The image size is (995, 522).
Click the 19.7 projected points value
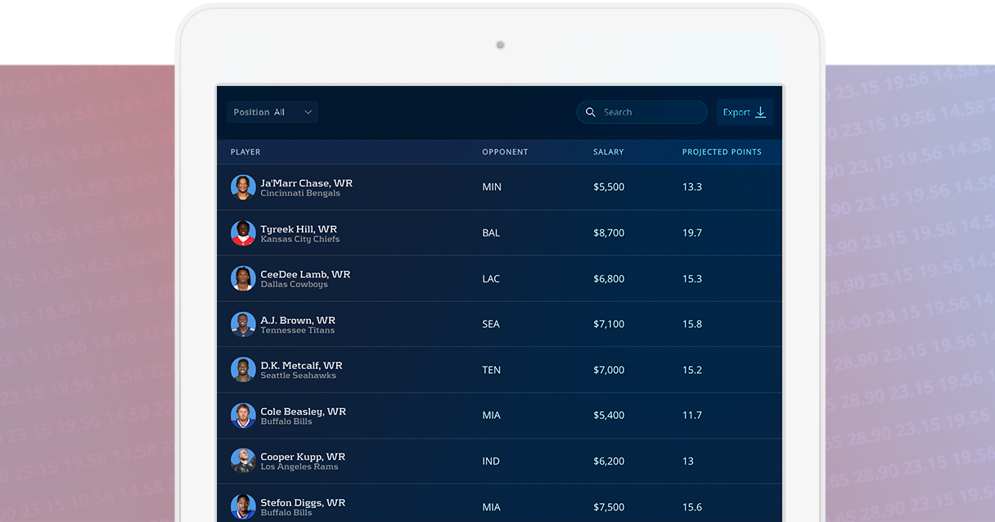[692, 233]
